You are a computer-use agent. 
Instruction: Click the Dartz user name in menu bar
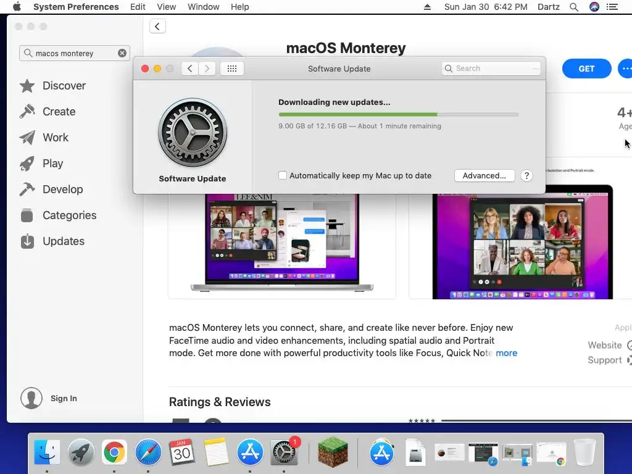tap(548, 7)
